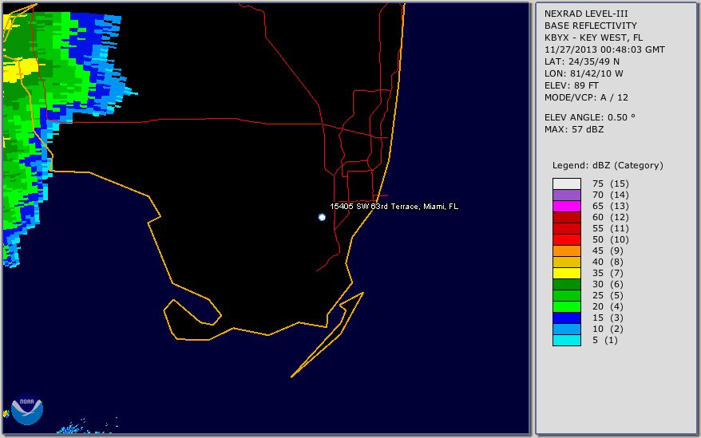701x438 pixels.
Task: Click the NOAA logo icon
Action: (27, 409)
